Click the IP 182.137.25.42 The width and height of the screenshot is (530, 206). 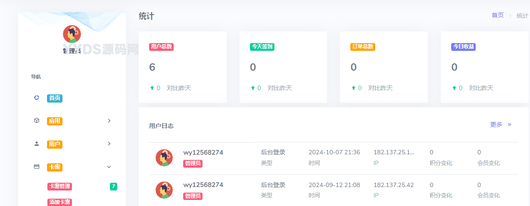pos(393,185)
